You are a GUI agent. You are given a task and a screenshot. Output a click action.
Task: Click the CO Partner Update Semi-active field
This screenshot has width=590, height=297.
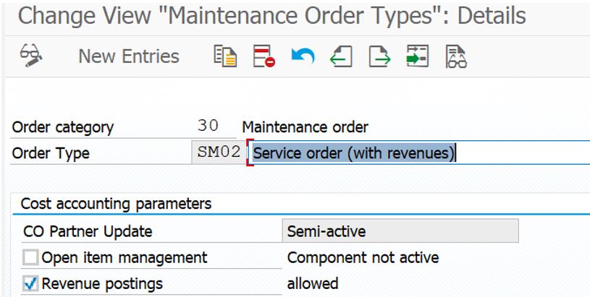tap(400, 231)
